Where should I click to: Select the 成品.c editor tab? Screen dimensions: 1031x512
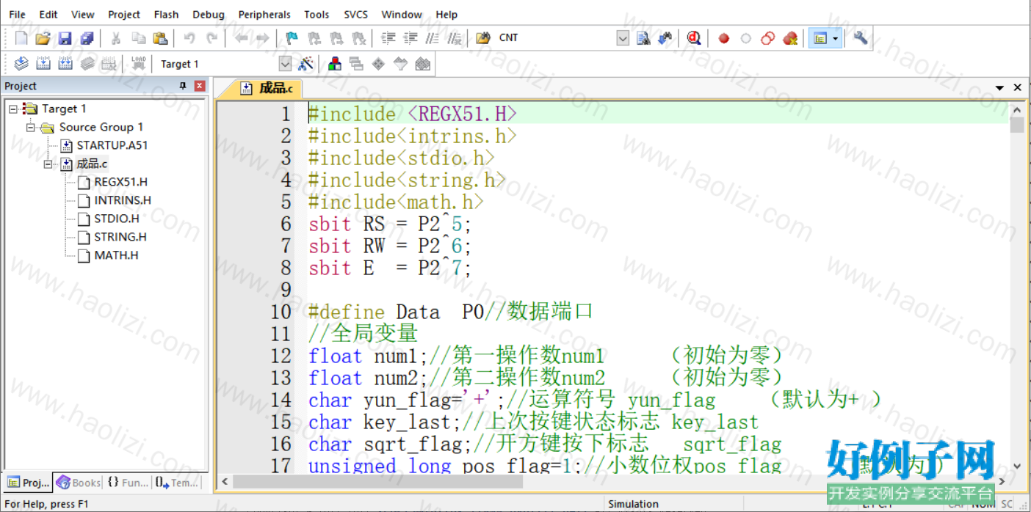click(267, 88)
